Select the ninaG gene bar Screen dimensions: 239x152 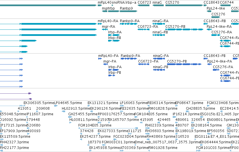click(x=158, y=5)
